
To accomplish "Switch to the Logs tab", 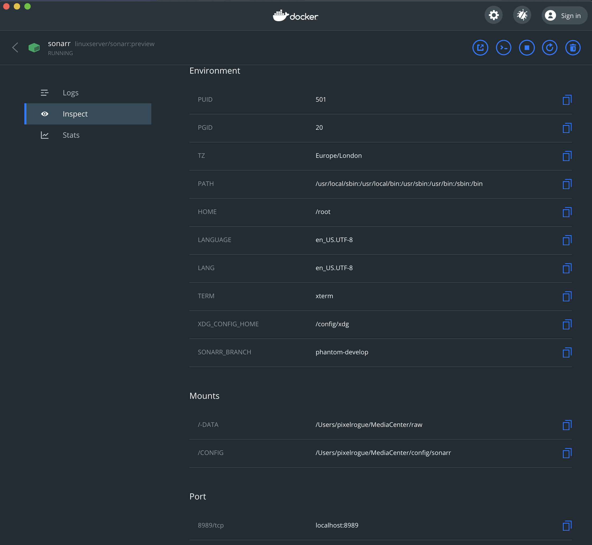I will pos(70,93).
